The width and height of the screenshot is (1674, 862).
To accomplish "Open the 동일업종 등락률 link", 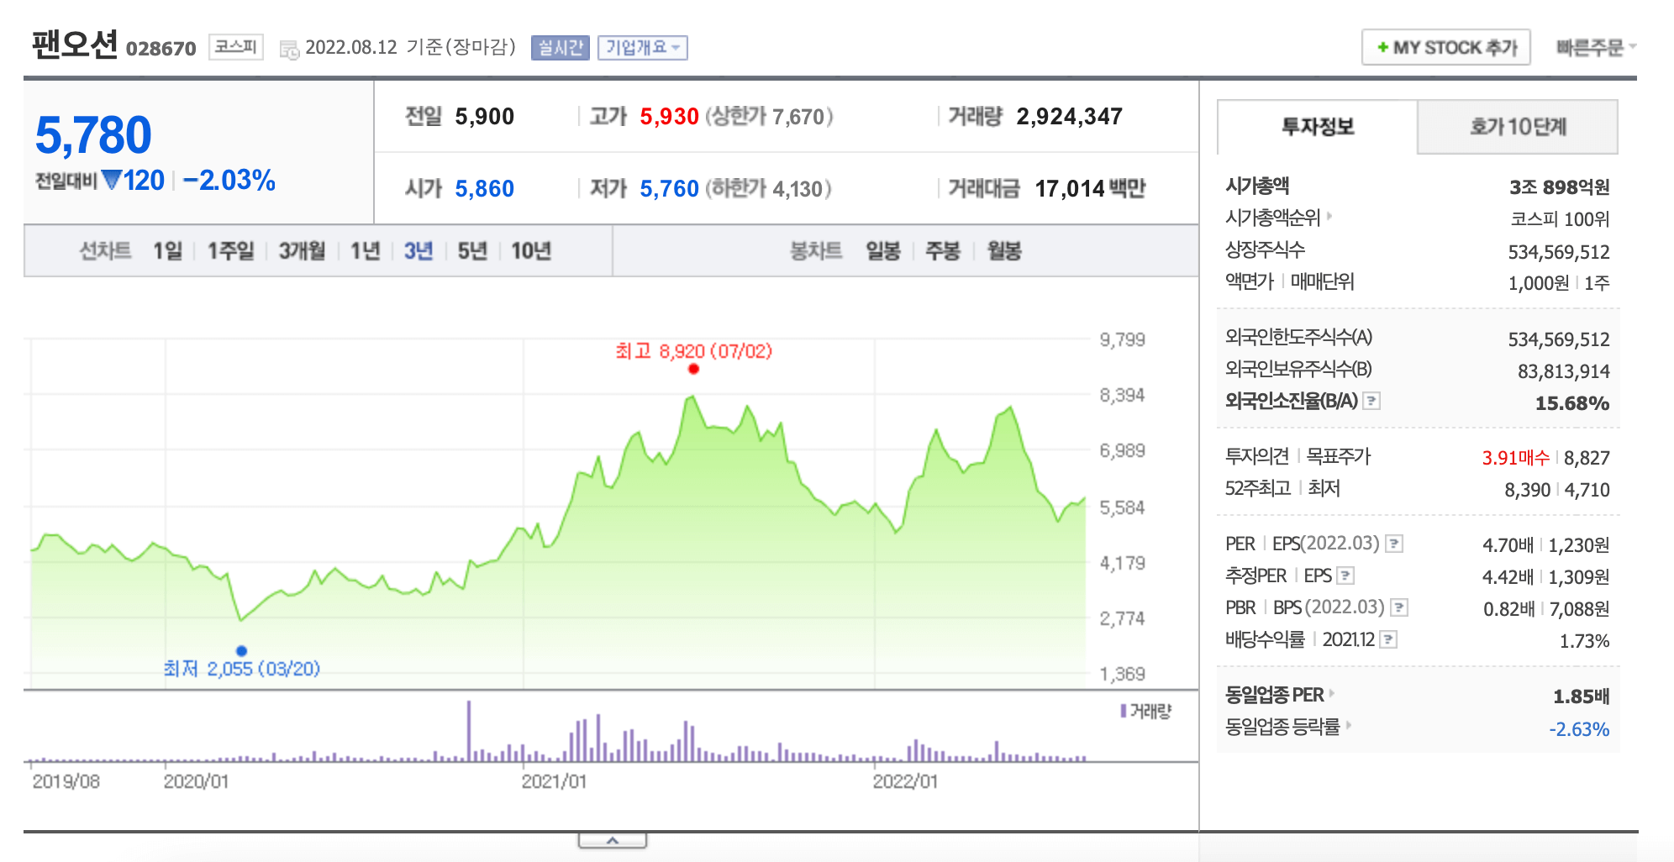I will pyautogui.click(x=1282, y=726).
